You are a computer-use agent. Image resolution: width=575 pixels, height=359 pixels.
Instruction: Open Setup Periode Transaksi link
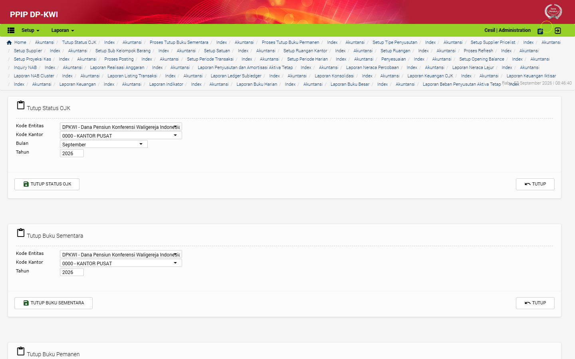210,59
